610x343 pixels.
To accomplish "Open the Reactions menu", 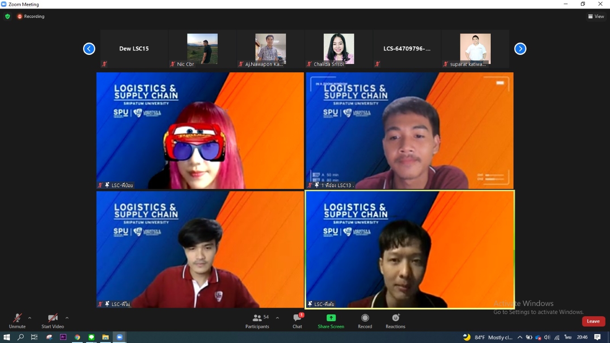I will 395,321.
